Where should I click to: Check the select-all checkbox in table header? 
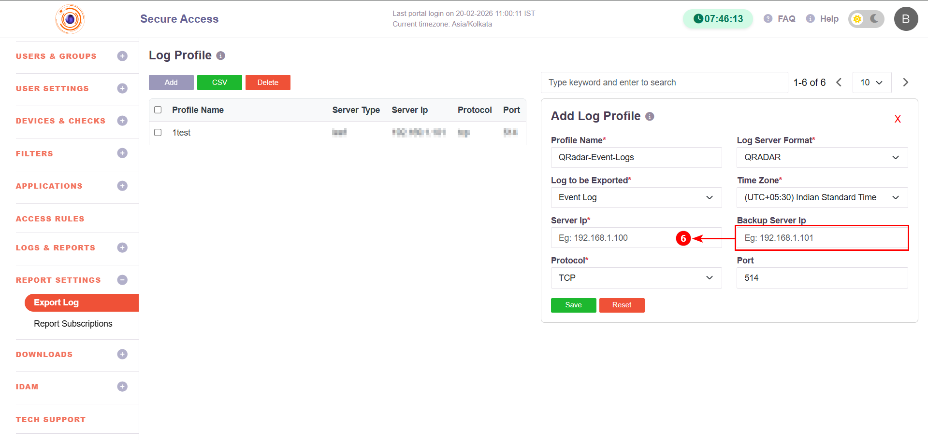point(158,110)
